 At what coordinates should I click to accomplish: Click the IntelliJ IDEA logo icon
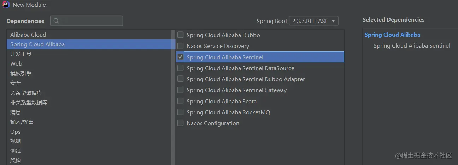click(x=6, y=5)
